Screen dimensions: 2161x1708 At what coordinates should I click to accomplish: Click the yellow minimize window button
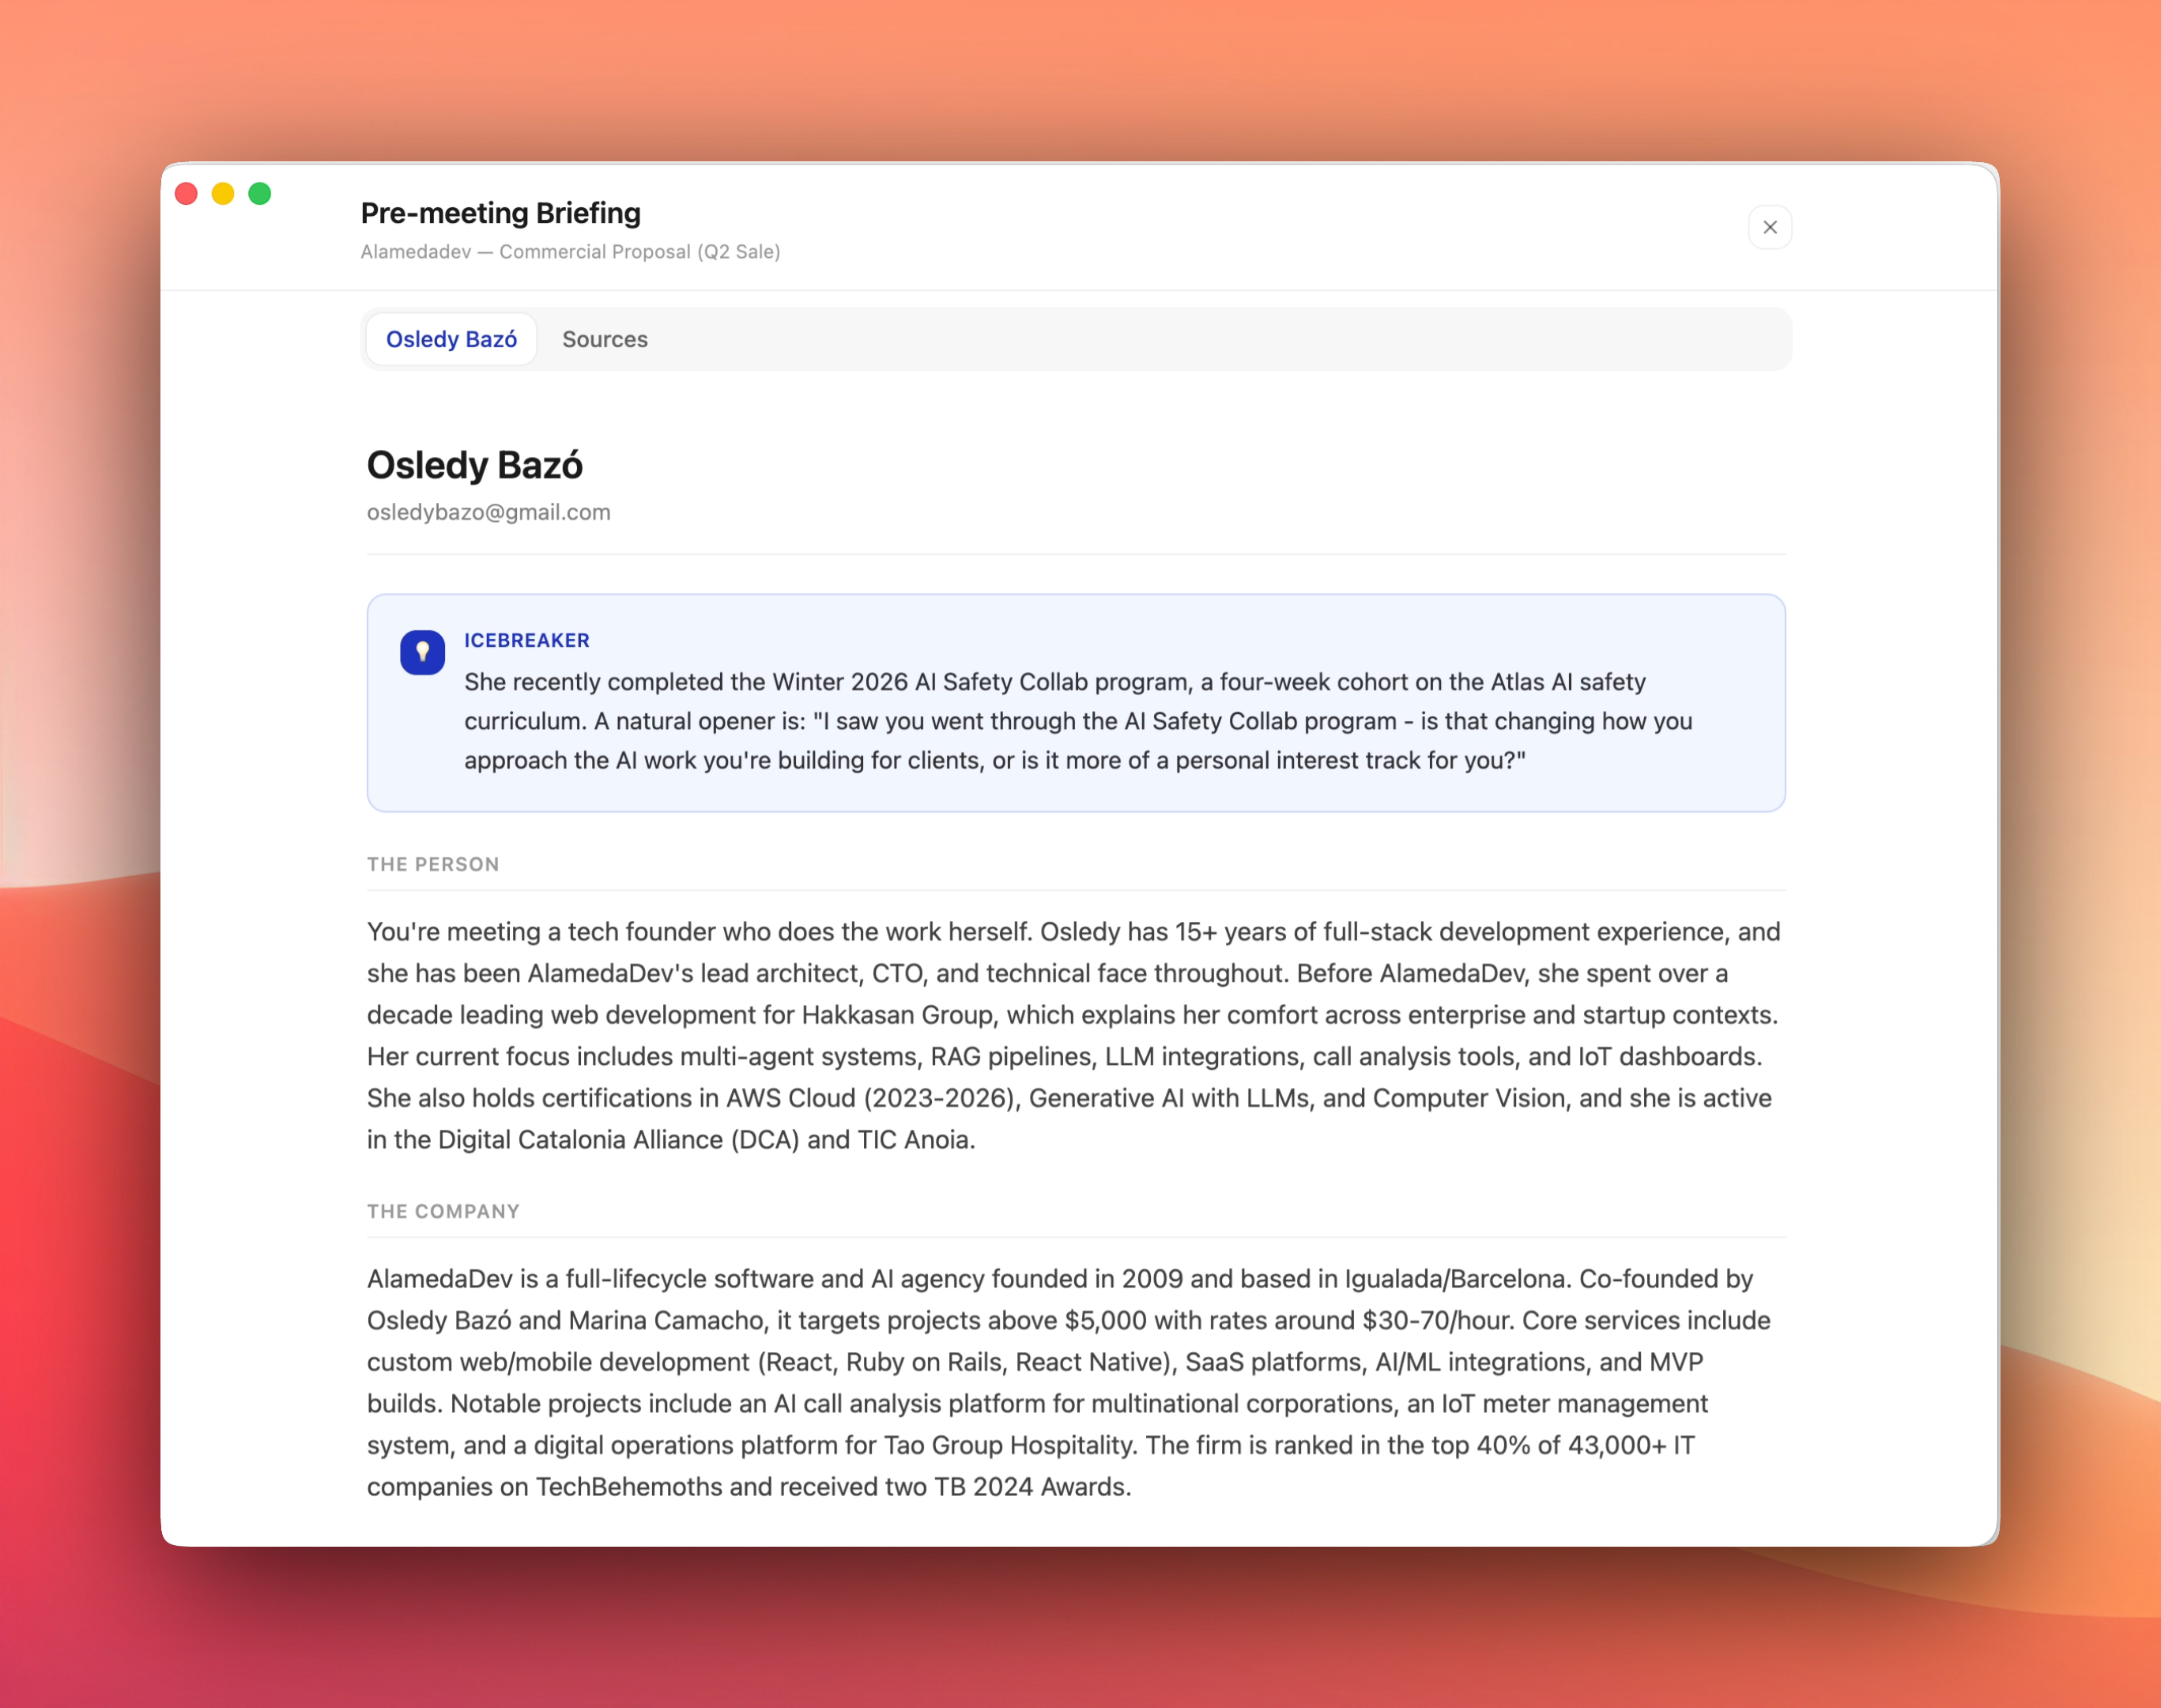coord(223,193)
